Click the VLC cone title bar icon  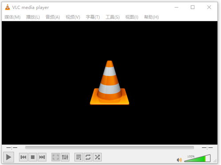(x=8, y=7)
